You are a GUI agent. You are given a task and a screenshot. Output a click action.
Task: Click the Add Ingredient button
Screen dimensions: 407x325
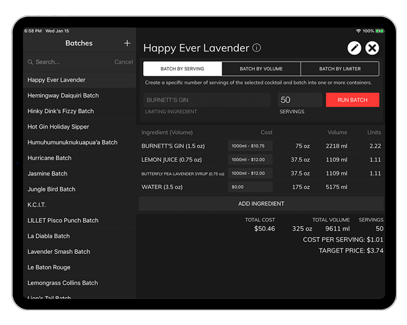pyautogui.click(x=261, y=204)
